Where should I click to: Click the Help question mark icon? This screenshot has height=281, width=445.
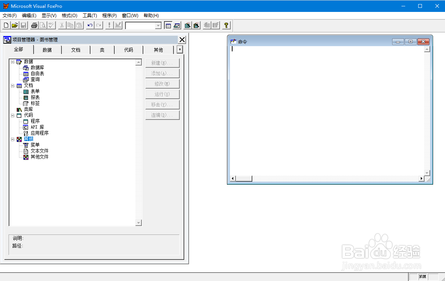[x=226, y=25]
